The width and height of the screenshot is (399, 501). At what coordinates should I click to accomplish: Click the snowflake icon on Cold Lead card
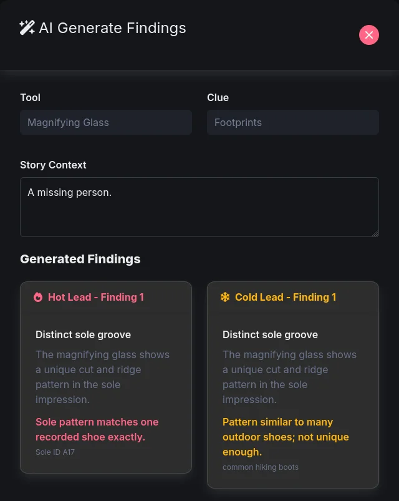(225, 298)
